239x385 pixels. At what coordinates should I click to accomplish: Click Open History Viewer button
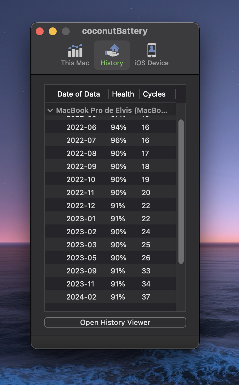tap(115, 322)
